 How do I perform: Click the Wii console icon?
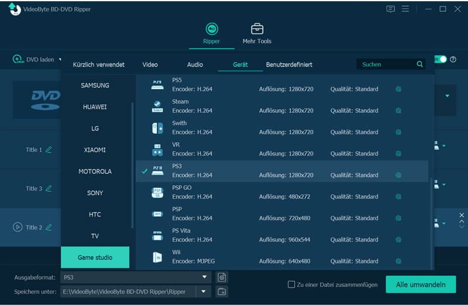click(157, 257)
